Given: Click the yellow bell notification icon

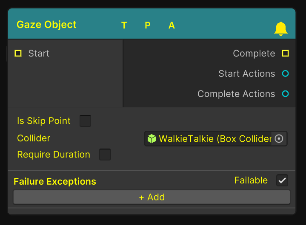Looking at the screenshot, I should coord(280,28).
